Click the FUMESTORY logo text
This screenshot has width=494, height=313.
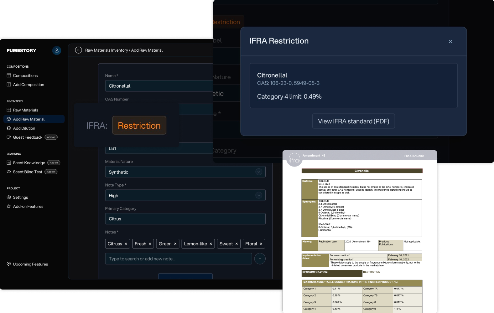21,50
